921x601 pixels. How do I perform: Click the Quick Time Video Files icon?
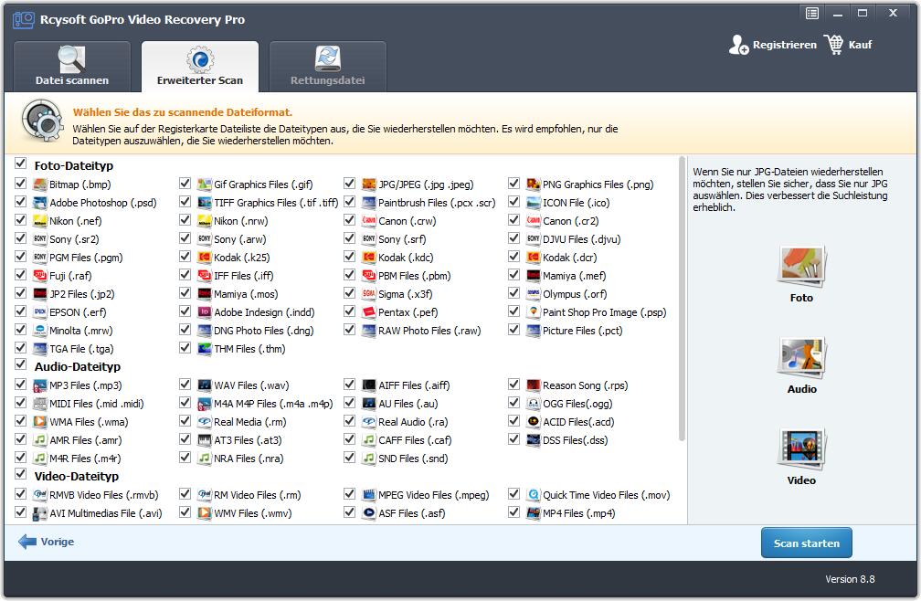tap(534, 495)
